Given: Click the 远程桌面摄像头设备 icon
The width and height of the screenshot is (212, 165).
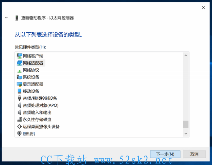Looking at the screenshot, I should [19, 127].
